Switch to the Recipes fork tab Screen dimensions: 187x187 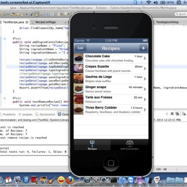click(x=92, y=145)
